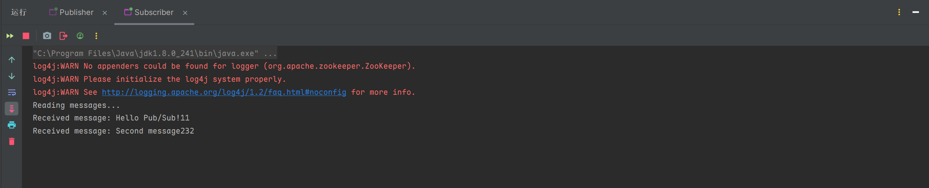Click the java.exe command line text

point(155,53)
